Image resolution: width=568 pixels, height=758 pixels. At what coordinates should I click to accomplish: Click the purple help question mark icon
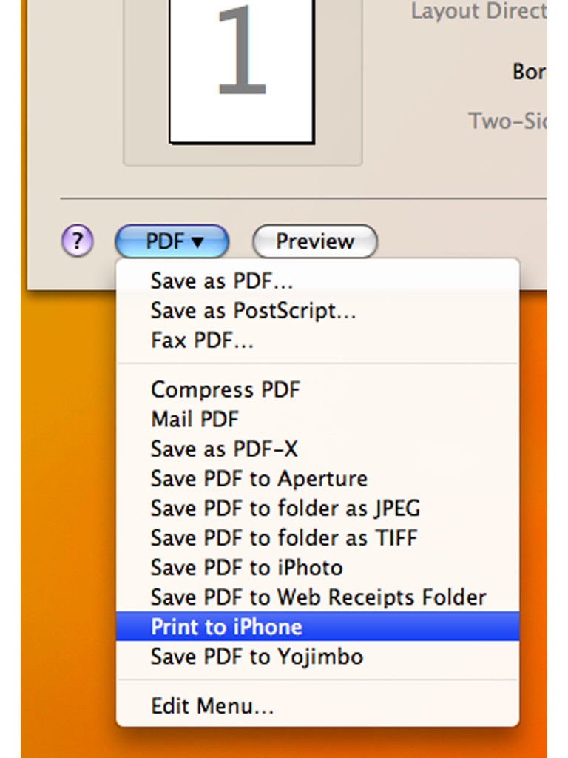[77, 241]
